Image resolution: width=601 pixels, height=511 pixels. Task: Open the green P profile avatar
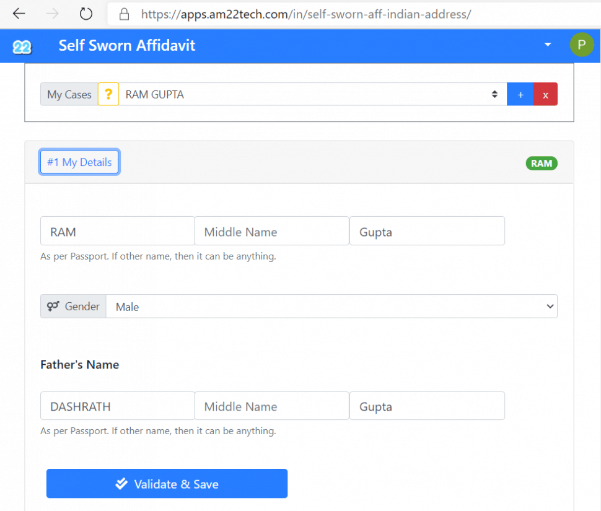tap(581, 45)
